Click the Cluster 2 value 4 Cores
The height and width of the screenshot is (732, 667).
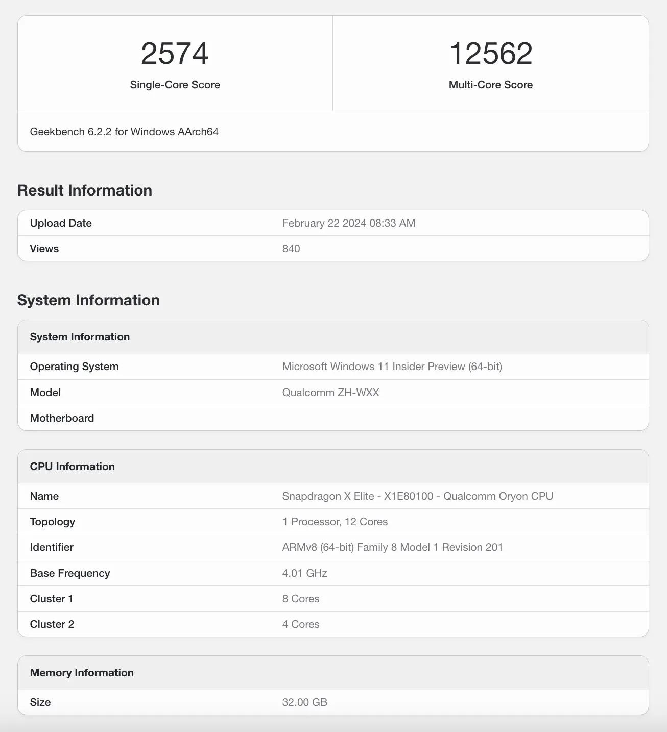301,624
